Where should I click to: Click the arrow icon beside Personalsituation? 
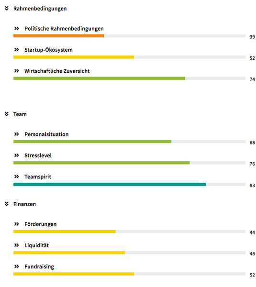(x=17, y=134)
